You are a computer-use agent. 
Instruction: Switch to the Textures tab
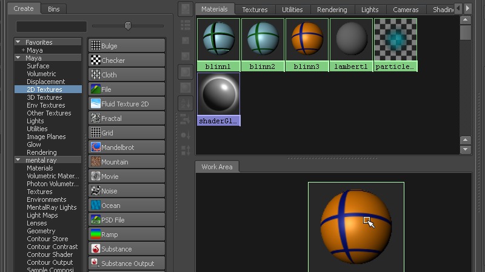click(255, 10)
